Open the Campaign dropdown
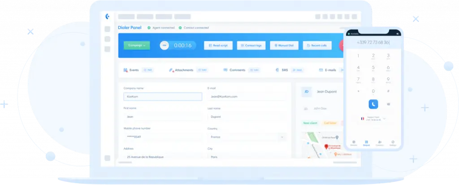 [x=137, y=45]
